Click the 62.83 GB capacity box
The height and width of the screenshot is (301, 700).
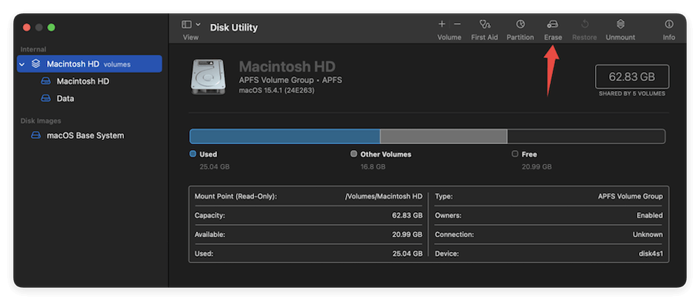coord(631,77)
